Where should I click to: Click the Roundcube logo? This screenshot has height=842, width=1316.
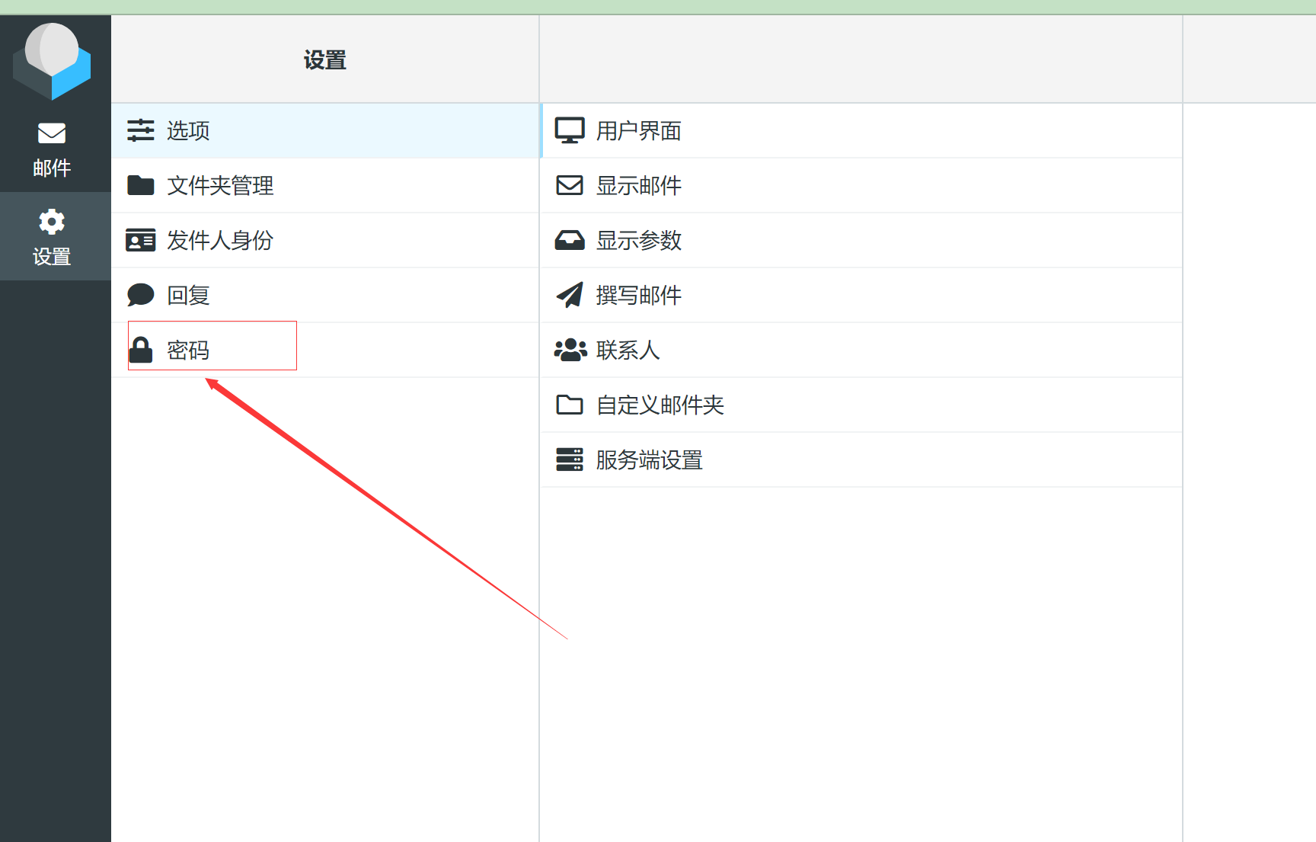[52, 61]
